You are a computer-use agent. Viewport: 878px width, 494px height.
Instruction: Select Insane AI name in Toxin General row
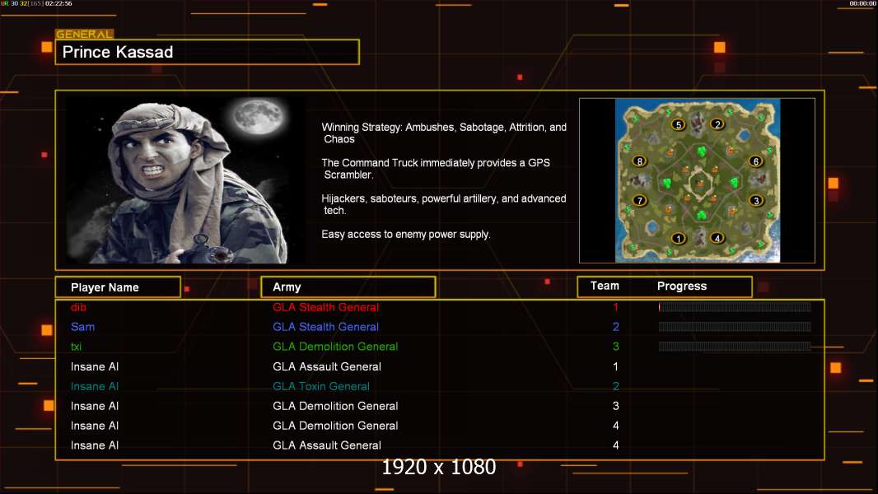tap(95, 386)
